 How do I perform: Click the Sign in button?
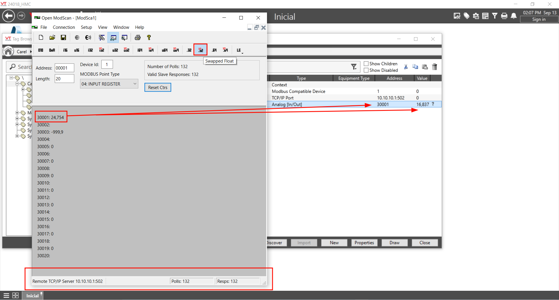(x=539, y=19)
